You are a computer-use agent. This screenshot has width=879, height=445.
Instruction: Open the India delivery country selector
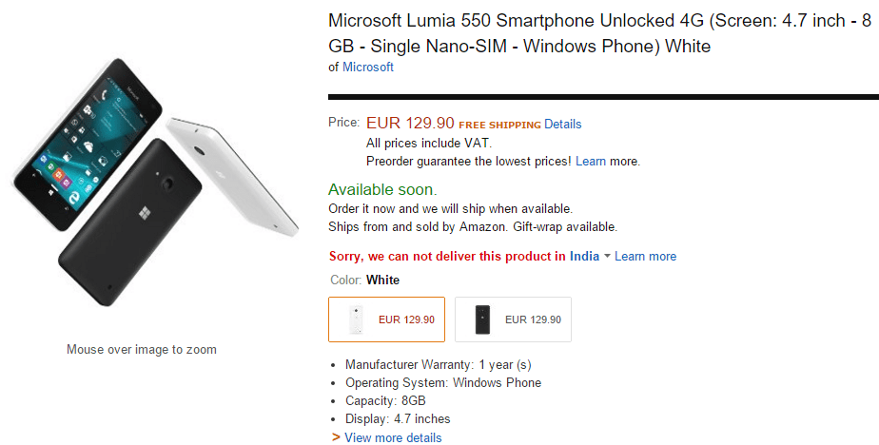584,256
